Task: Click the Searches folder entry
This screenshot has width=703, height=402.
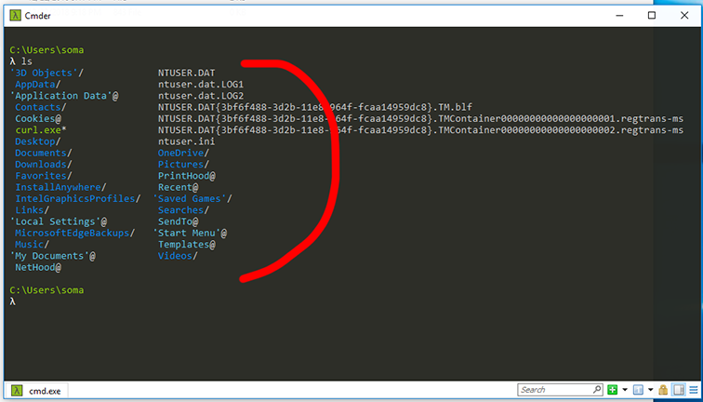Action: click(183, 210)
